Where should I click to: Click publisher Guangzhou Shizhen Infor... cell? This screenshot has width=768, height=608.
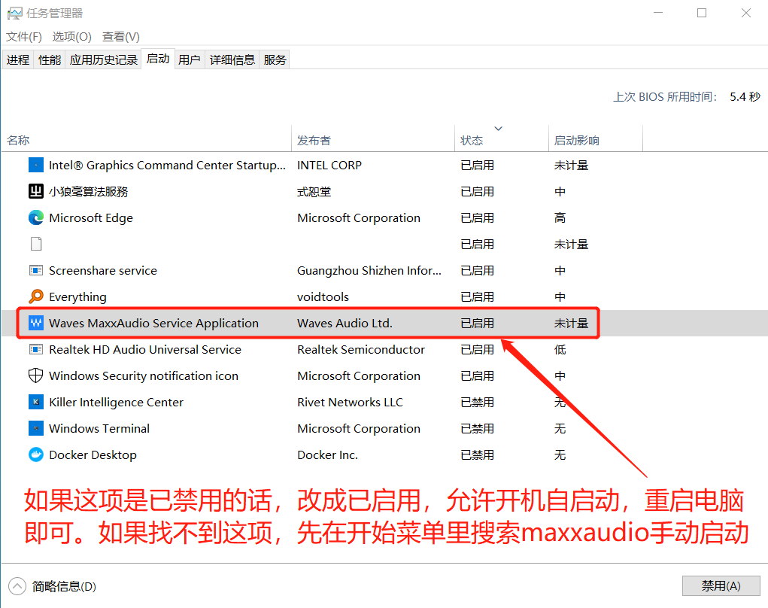pos(369,270)
